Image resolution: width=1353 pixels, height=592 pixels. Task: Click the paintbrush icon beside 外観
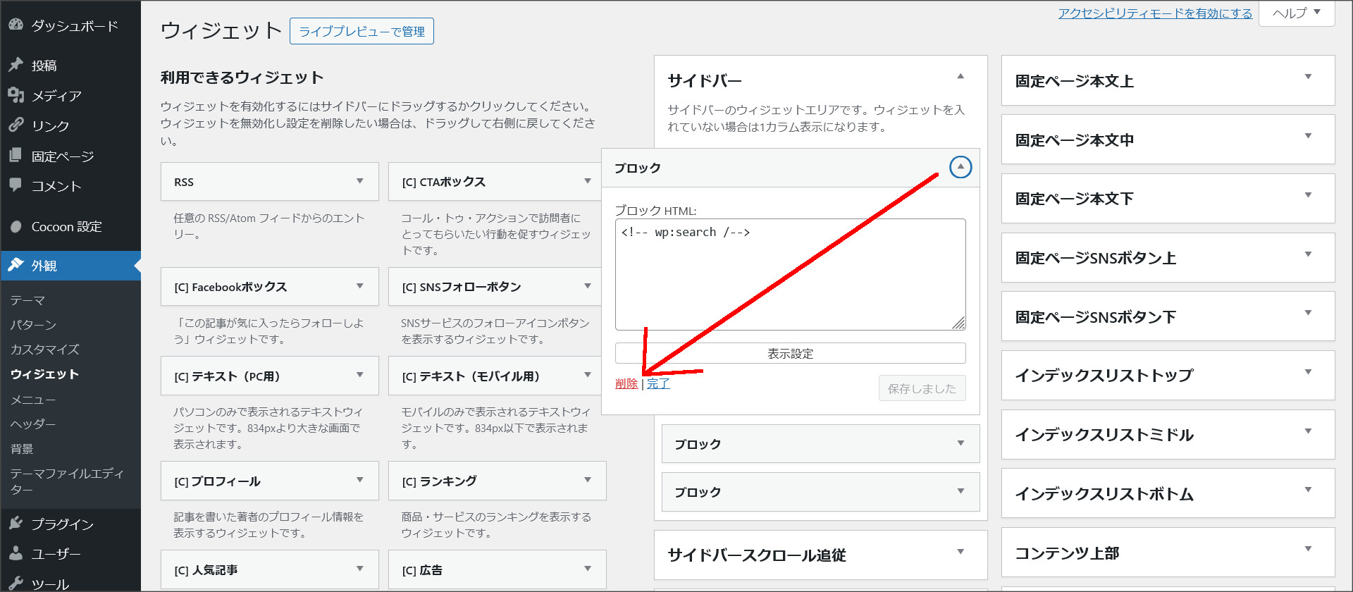coord(16,265)
